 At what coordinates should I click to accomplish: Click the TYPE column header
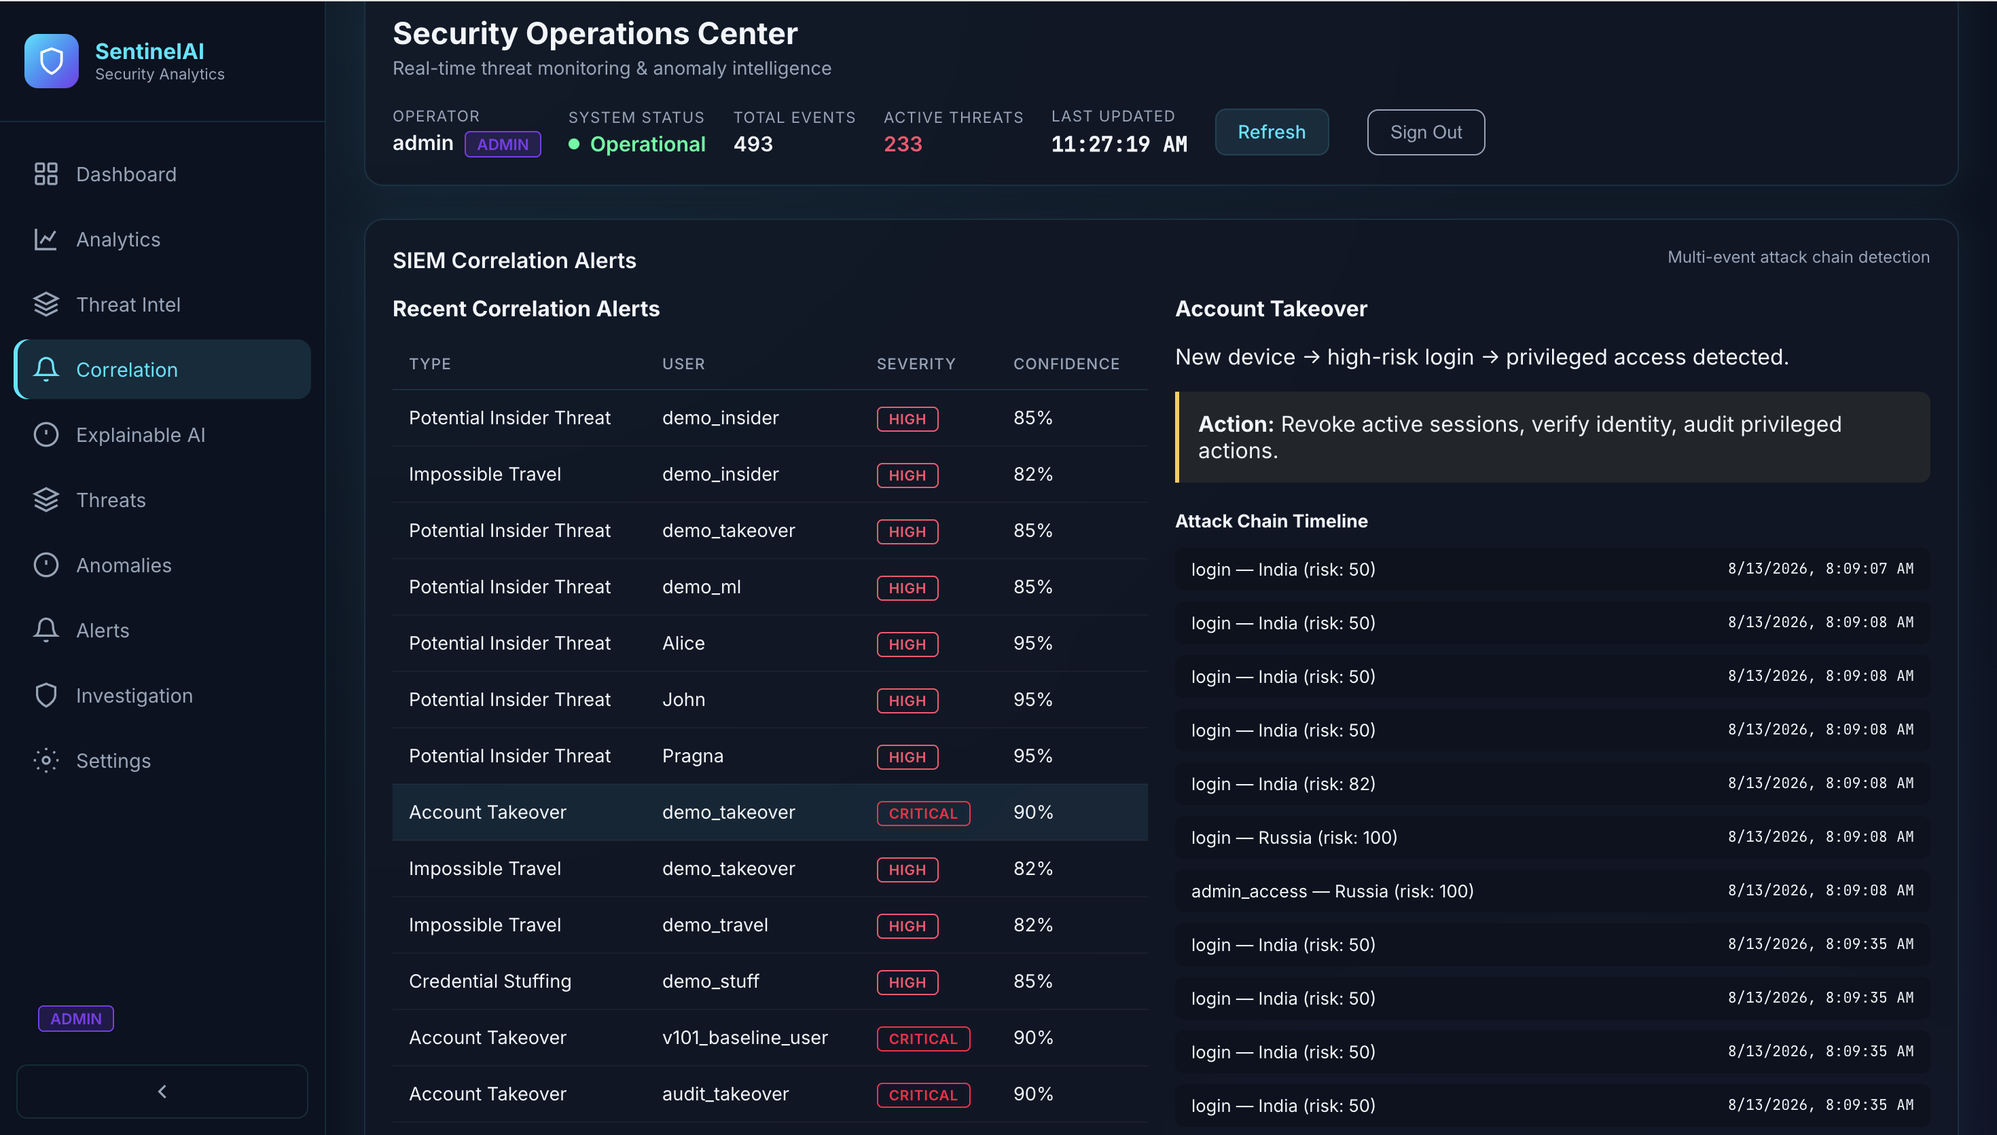pyautogui.click(x=430, y=363)
